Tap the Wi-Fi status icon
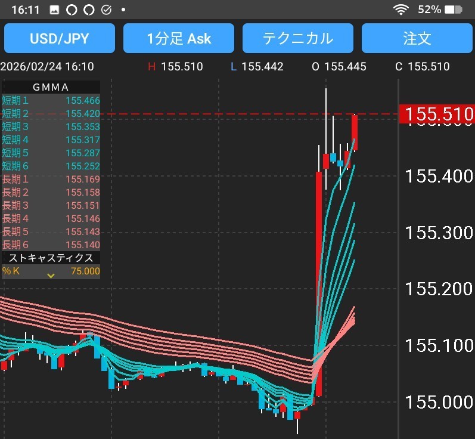Screen dimensions: 475x439 point(401,10)
